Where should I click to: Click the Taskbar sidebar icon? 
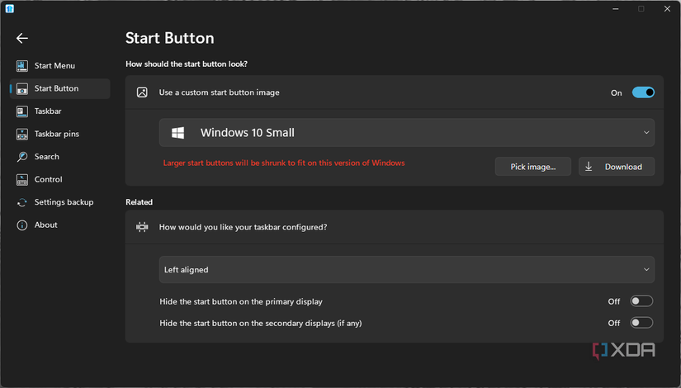[22, 111]
